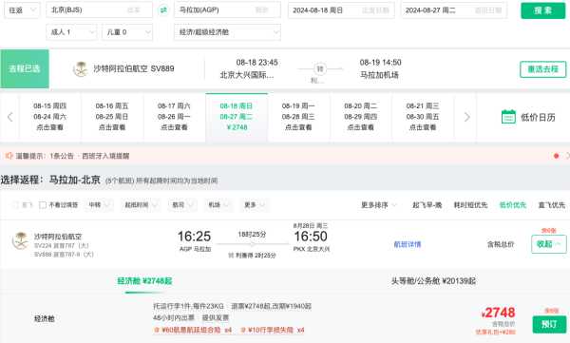Enable 不看过境签 checkbox

(43, 205)
